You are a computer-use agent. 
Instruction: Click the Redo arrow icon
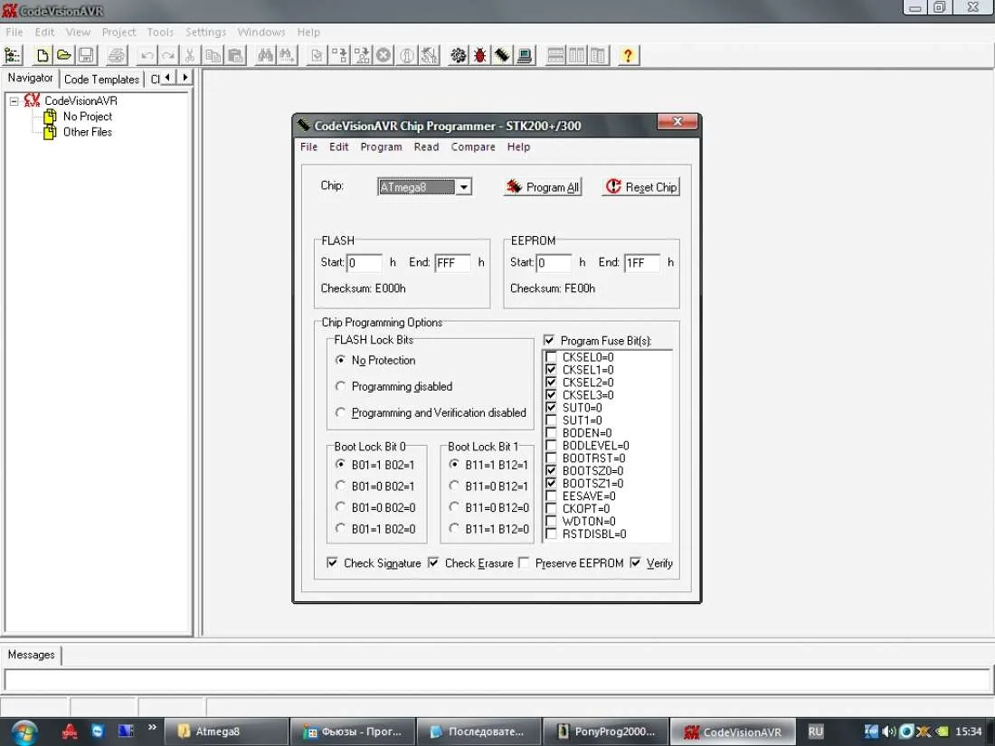pyautogui.click(x=168, y=56)
